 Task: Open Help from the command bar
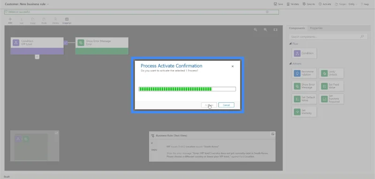coord(365,4)
